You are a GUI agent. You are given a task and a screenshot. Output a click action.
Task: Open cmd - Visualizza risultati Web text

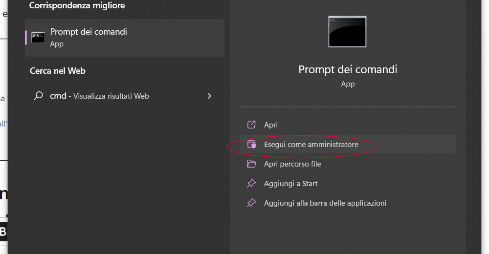pyautogui.click(x=99, y=96)
